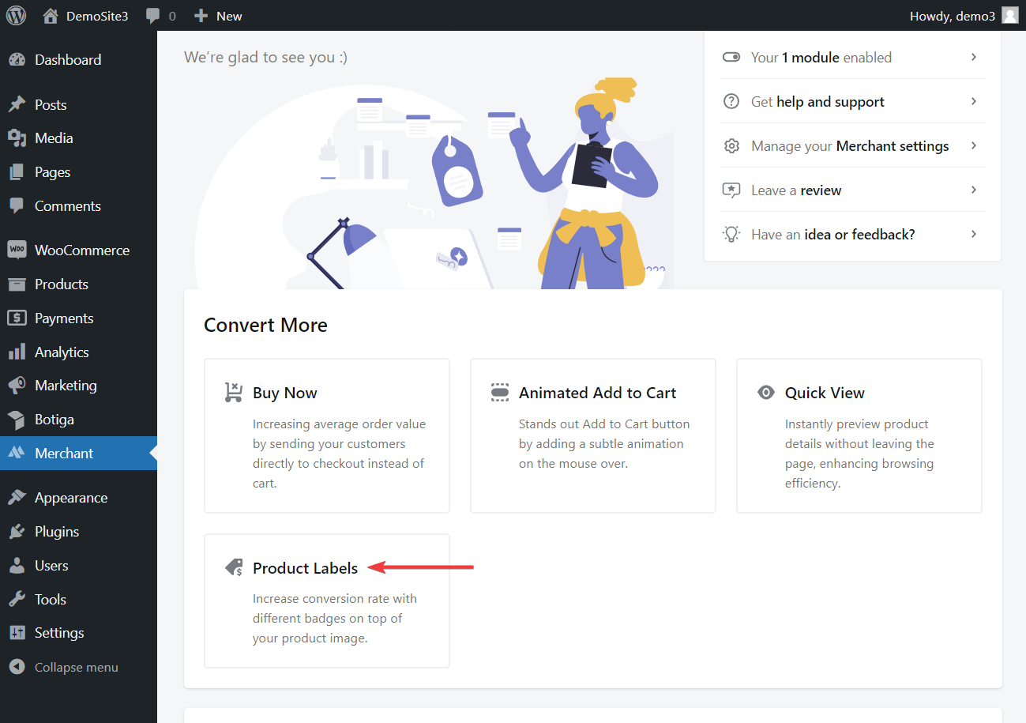Click the Product Labels tag icon

click(234, 567)
